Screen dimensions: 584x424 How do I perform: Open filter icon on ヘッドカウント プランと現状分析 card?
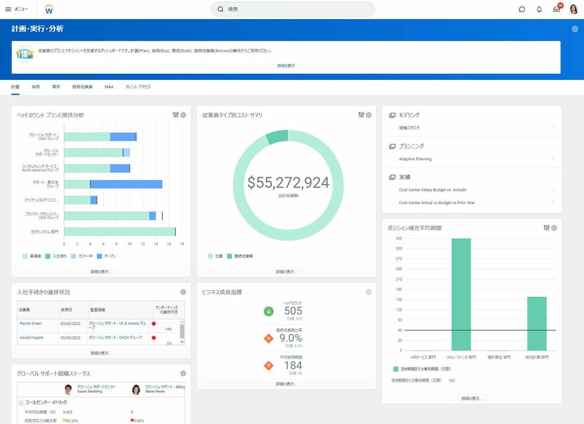(x=175, y=115)
